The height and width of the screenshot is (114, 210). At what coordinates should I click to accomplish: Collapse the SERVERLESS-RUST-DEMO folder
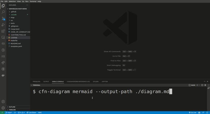click(8, 9)
